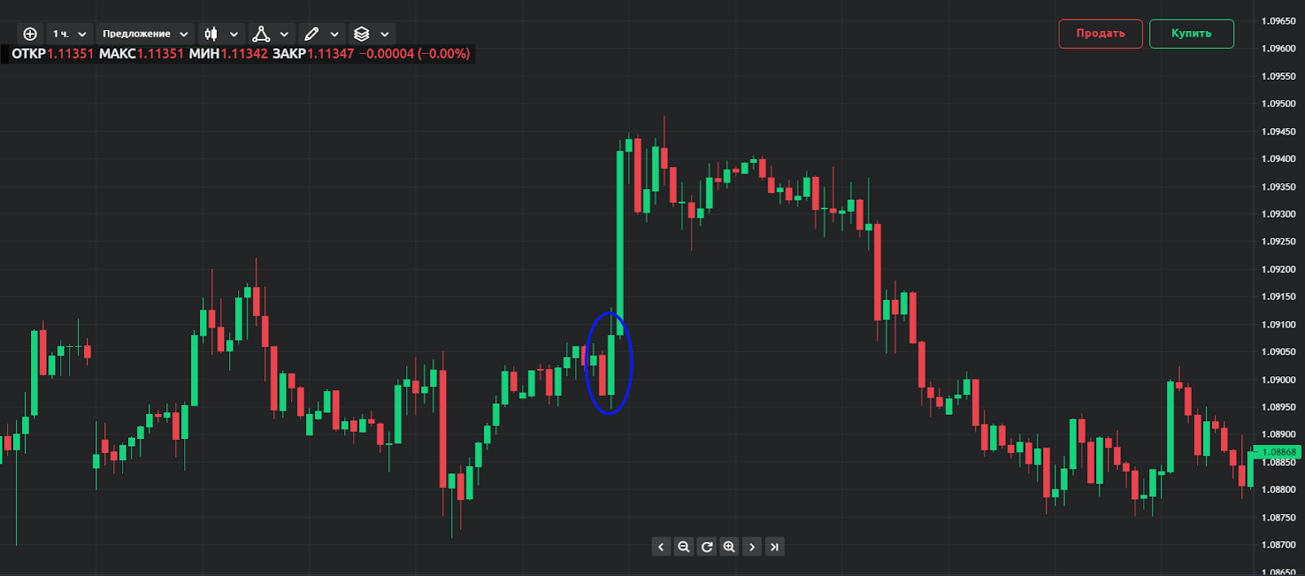1305x576 pixels.
Task: Open the 1 ч. timeframe dropdown
Action: [69, 33]
